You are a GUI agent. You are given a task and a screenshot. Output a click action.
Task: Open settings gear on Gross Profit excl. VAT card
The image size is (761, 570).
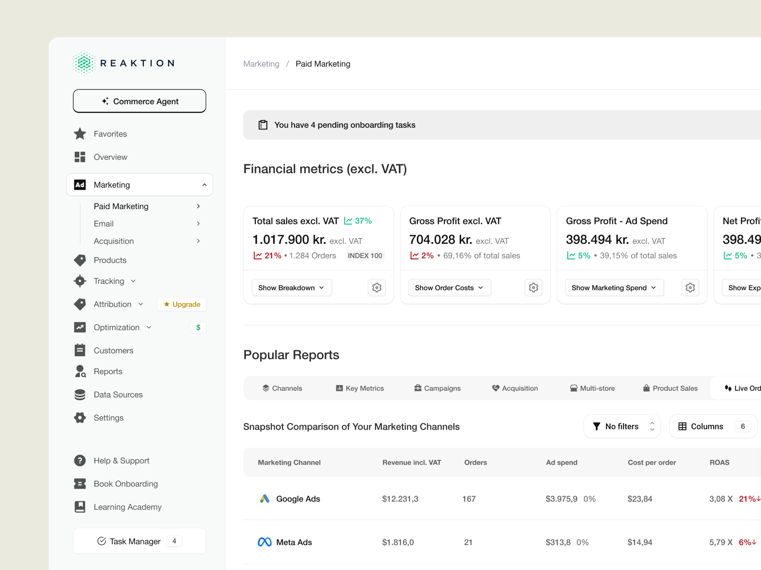coord(534,287)
